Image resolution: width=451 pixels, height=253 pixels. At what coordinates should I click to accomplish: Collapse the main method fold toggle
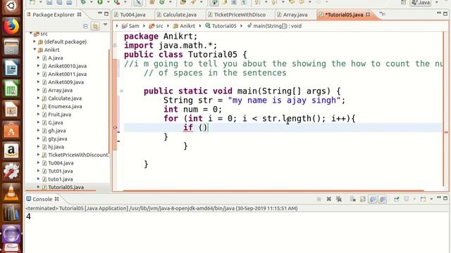121,91
